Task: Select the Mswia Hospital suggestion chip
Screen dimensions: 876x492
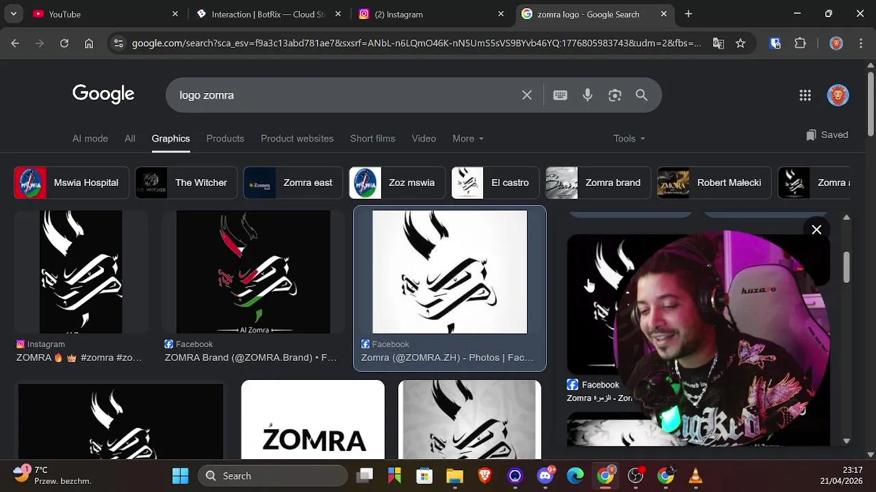Action: 71,182
